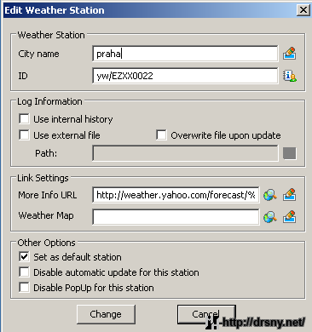Click the edit icon beside City name
The image size is (312, 332).
tap(289, 54)
